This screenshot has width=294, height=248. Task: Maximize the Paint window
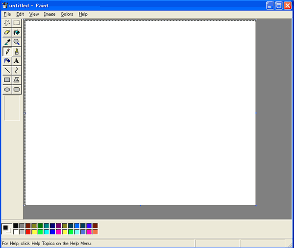click(x=279, y=5)
